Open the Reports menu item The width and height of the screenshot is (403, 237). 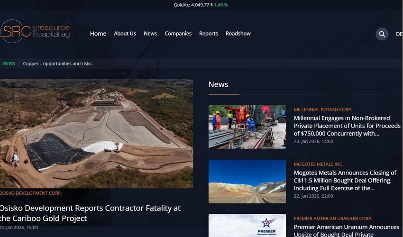coord(209,34)
